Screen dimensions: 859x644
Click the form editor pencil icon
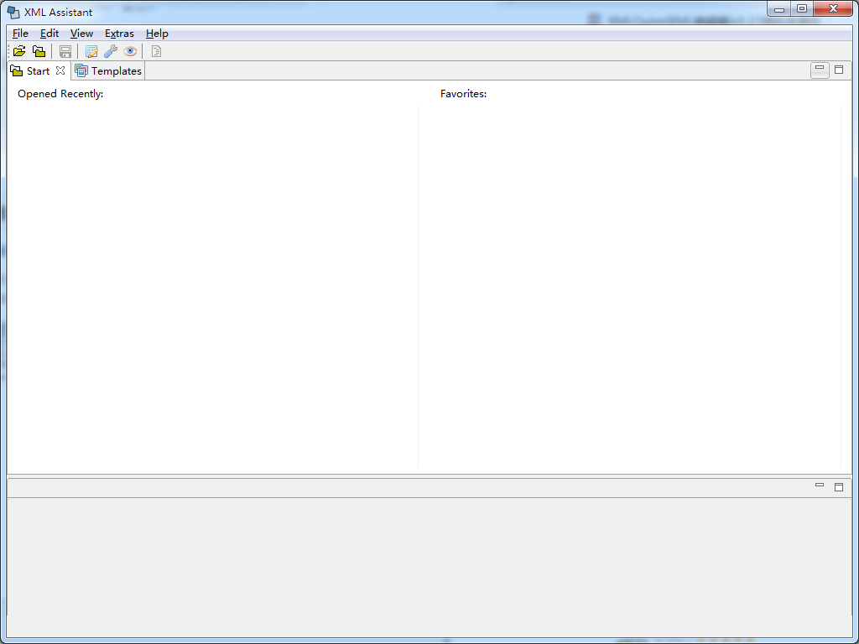coord(91,51)
